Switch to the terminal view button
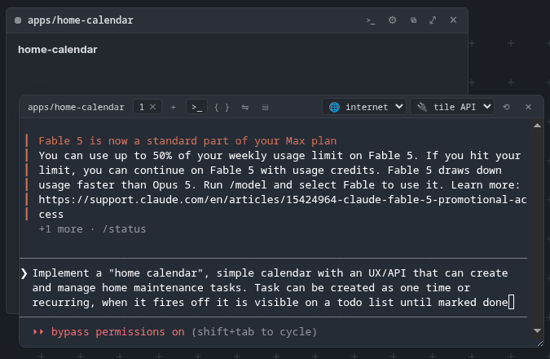 197,107
